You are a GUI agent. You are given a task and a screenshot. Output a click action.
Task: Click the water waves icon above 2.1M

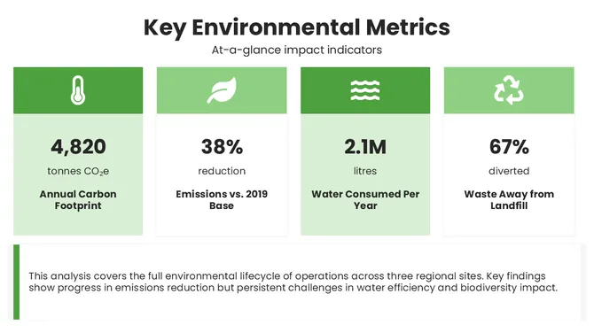(x=365, y=90)
